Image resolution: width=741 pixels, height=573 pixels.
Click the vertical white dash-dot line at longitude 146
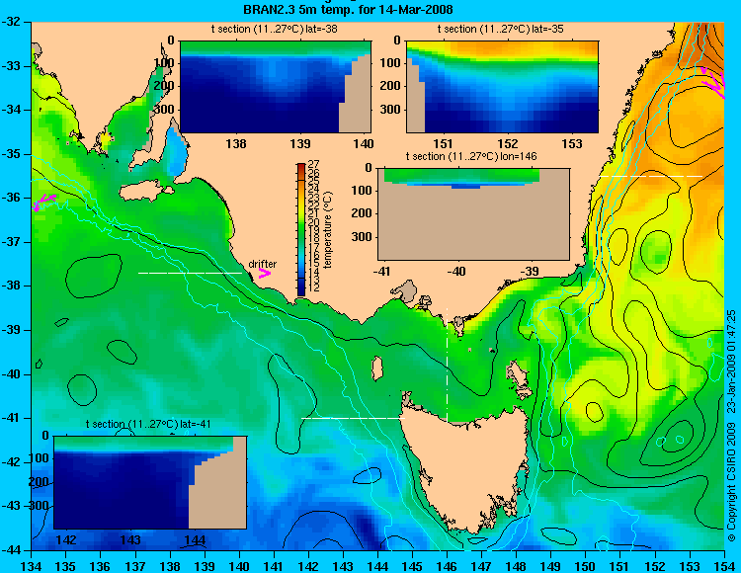(x=447, y=366)
